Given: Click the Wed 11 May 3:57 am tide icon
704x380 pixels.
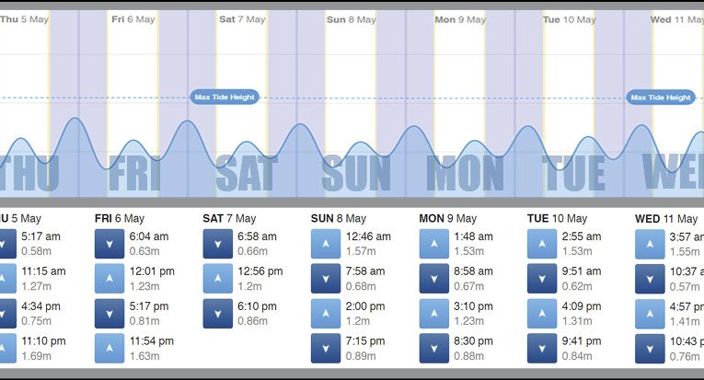Looking at the screenshot, I should [650, 243].
